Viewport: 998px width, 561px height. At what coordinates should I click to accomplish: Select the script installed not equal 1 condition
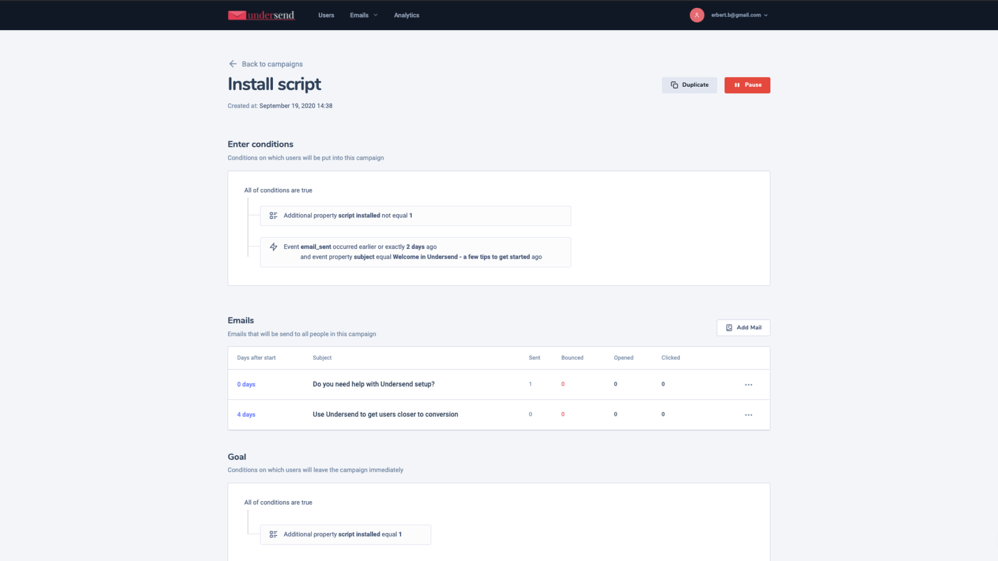[x=415, y=215]
